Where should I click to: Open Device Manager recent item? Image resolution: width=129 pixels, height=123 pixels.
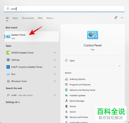click(77, 101)
